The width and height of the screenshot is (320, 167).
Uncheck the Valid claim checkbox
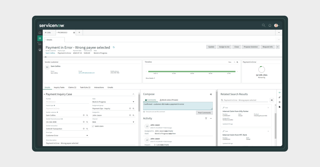click(x=93, y=126)
